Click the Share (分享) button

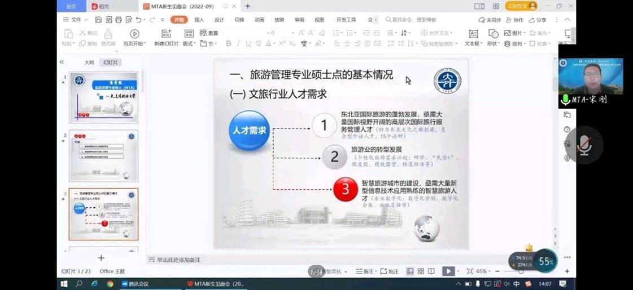(538, 20)
